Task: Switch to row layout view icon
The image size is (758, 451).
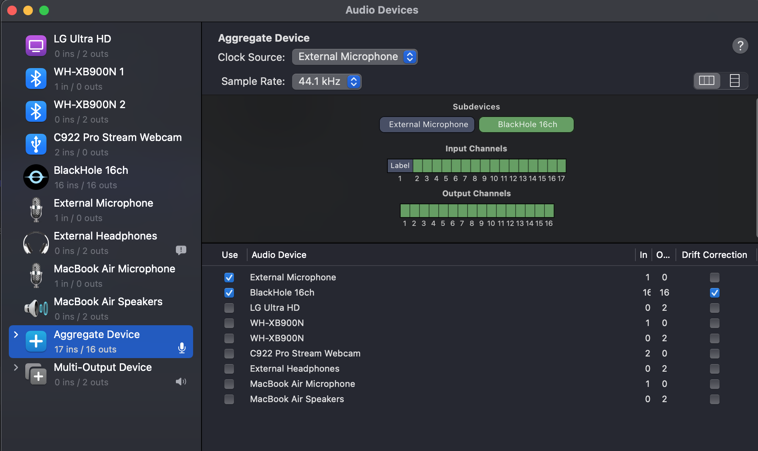Action: 734,81
